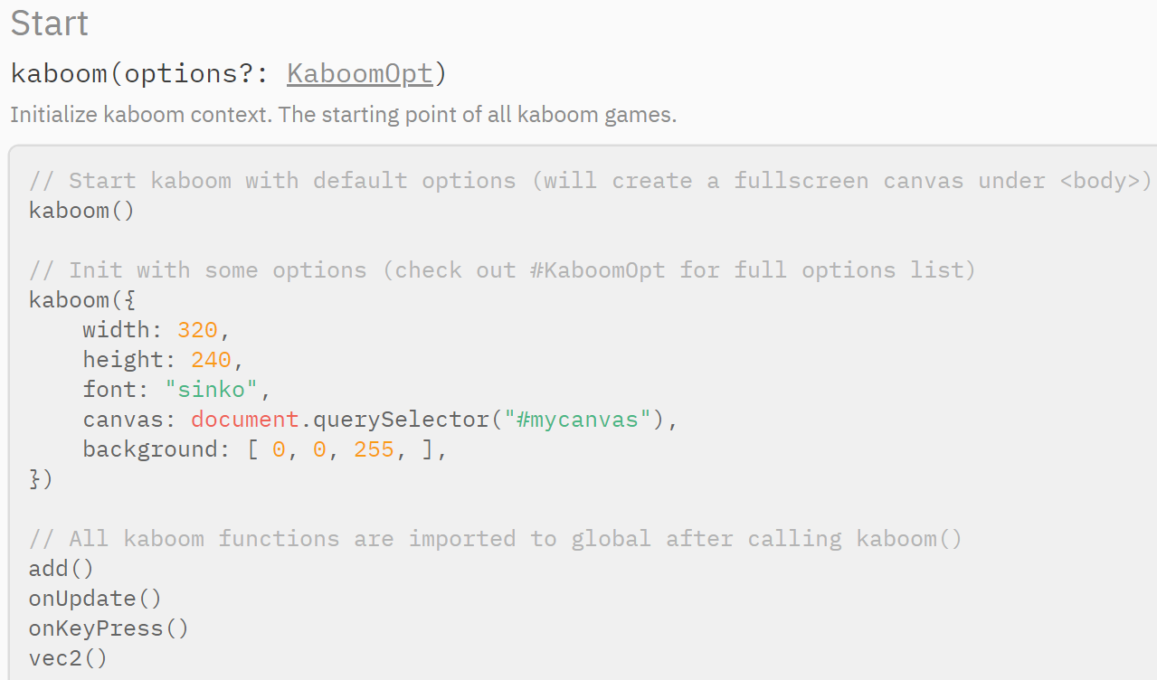Click the Start section heading
This screenshot has width=1157, height=680.
tap(50, 23)
